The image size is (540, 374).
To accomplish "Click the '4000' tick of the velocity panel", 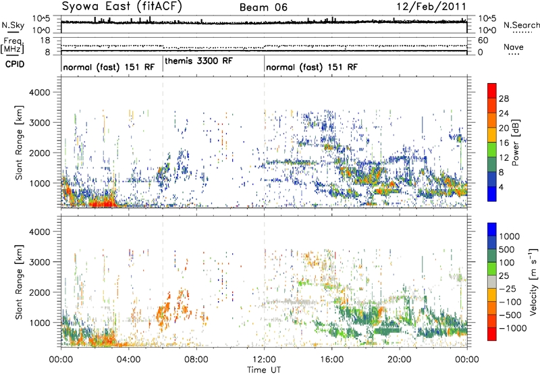I will [39, 232].
